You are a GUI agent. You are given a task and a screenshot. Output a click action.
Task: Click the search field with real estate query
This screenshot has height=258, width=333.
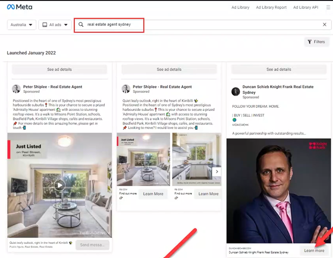coord(203,25)
